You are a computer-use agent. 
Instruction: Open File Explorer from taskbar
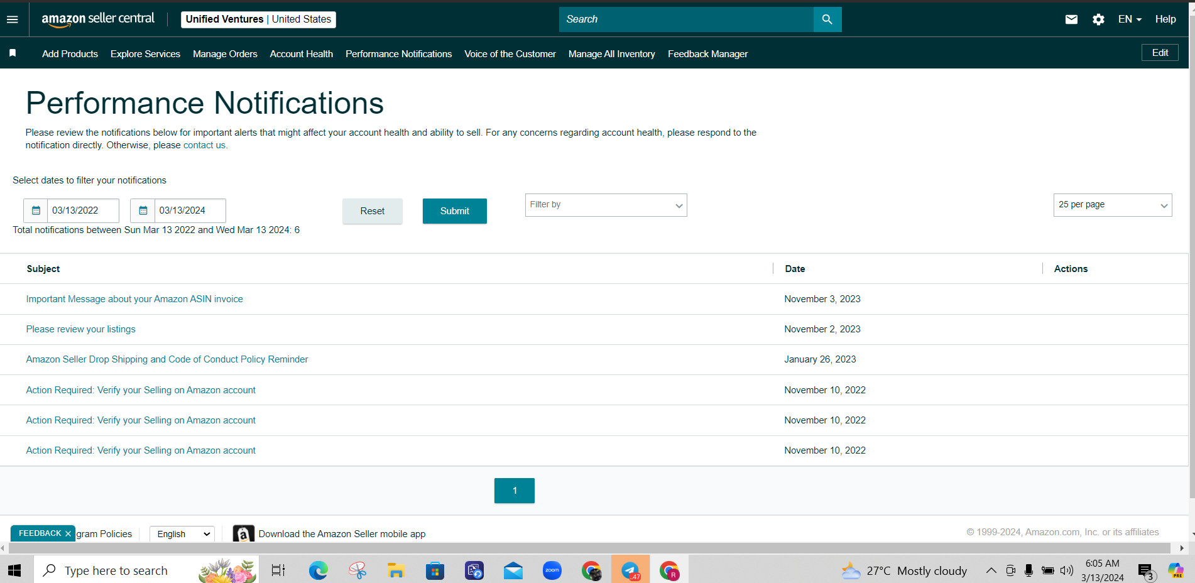tap(396, 570)
